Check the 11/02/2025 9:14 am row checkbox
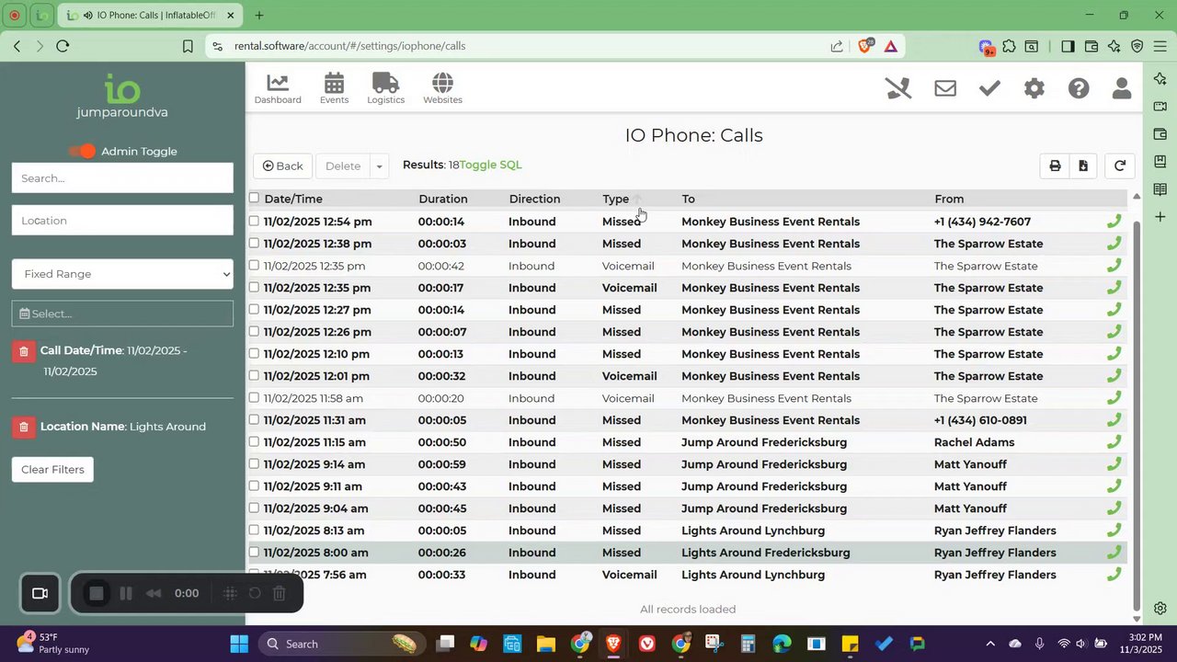Image resolution: width=1177 pixels, height=662 pixels. [x=254, y=463]
